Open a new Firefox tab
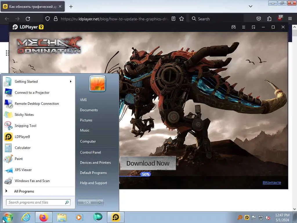The image size is (297, 223). click(x=71, y=7)
